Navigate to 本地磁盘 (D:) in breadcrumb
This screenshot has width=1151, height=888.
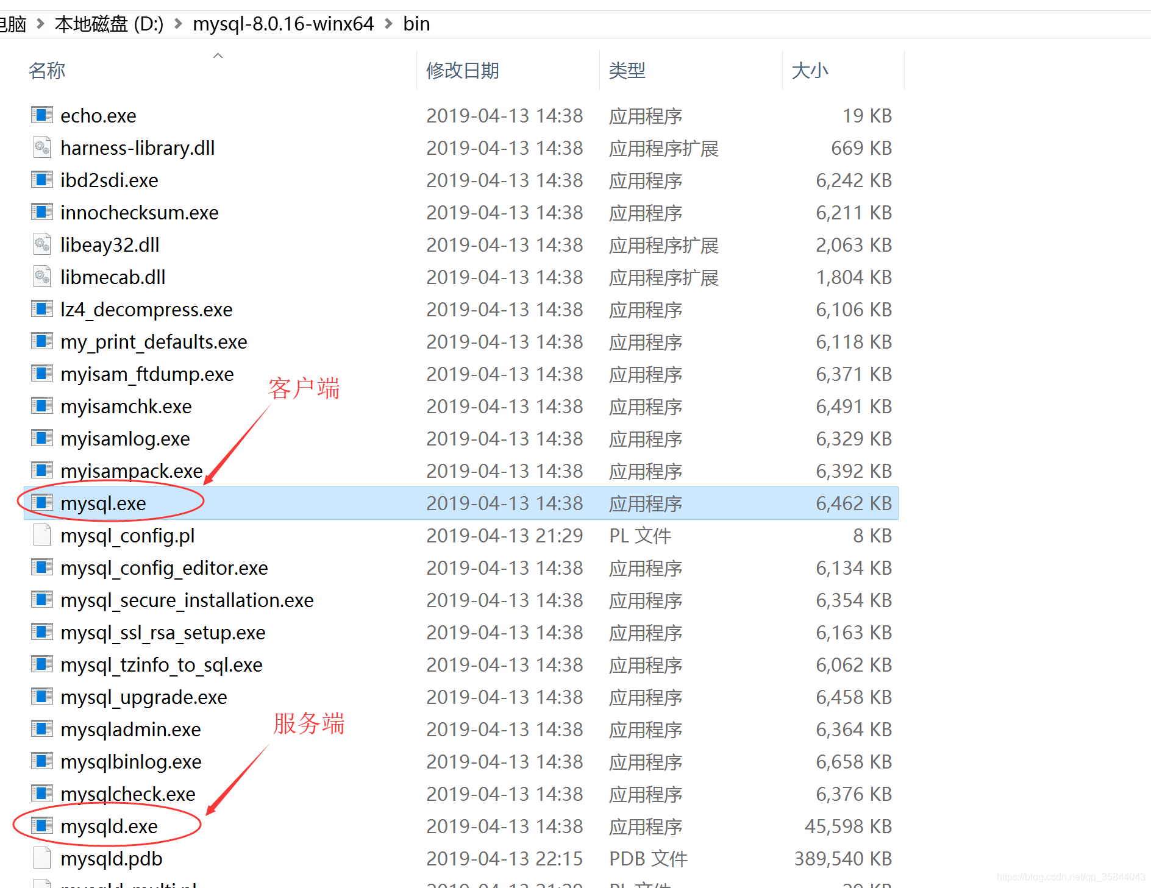[x=109, y=24]
